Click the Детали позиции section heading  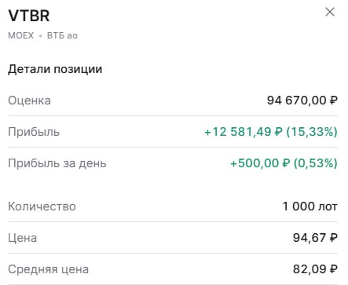pos(55,69)
